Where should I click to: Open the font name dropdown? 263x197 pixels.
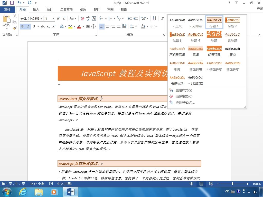[41, 18]
